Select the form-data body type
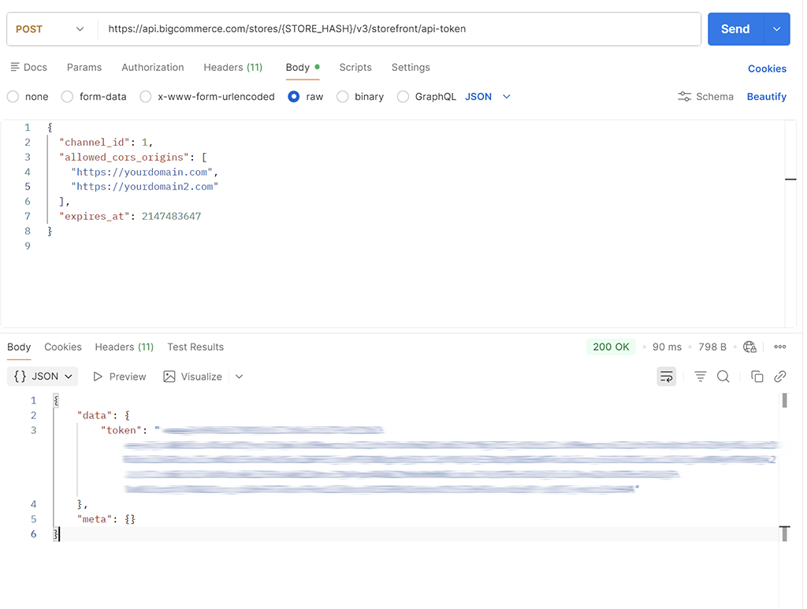 coord(67,97)
